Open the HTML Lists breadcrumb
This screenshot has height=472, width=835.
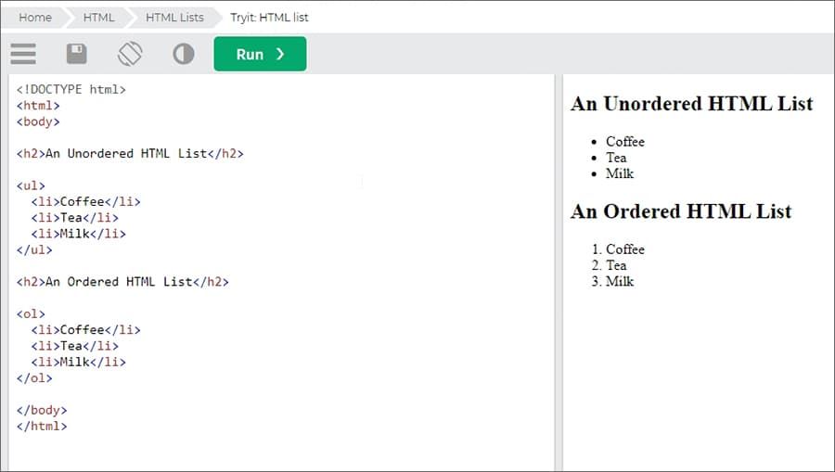(174, 18)
